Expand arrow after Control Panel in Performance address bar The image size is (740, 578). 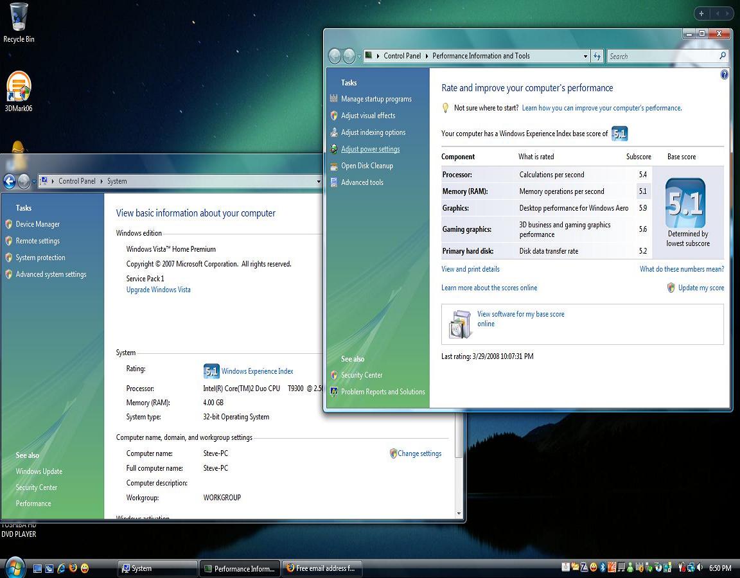(x=427, y=56)
